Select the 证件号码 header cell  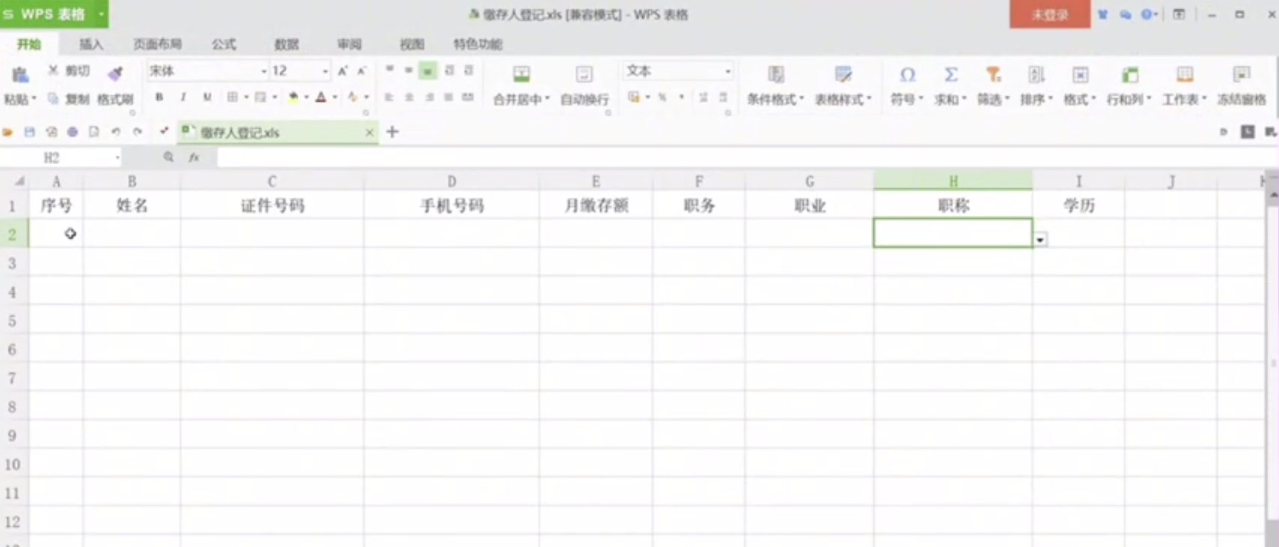pyautogui.click(x=272, y=205)
